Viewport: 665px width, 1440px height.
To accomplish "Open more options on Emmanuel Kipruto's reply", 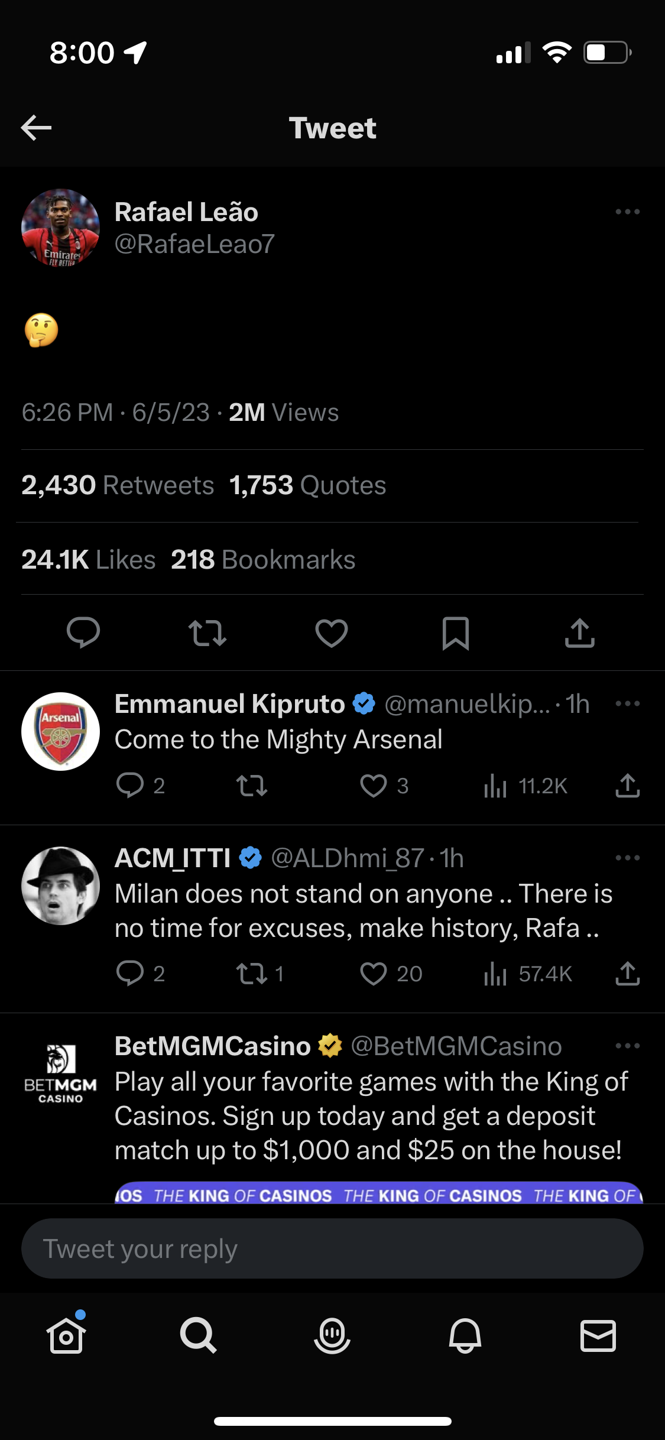I will 627,703.
